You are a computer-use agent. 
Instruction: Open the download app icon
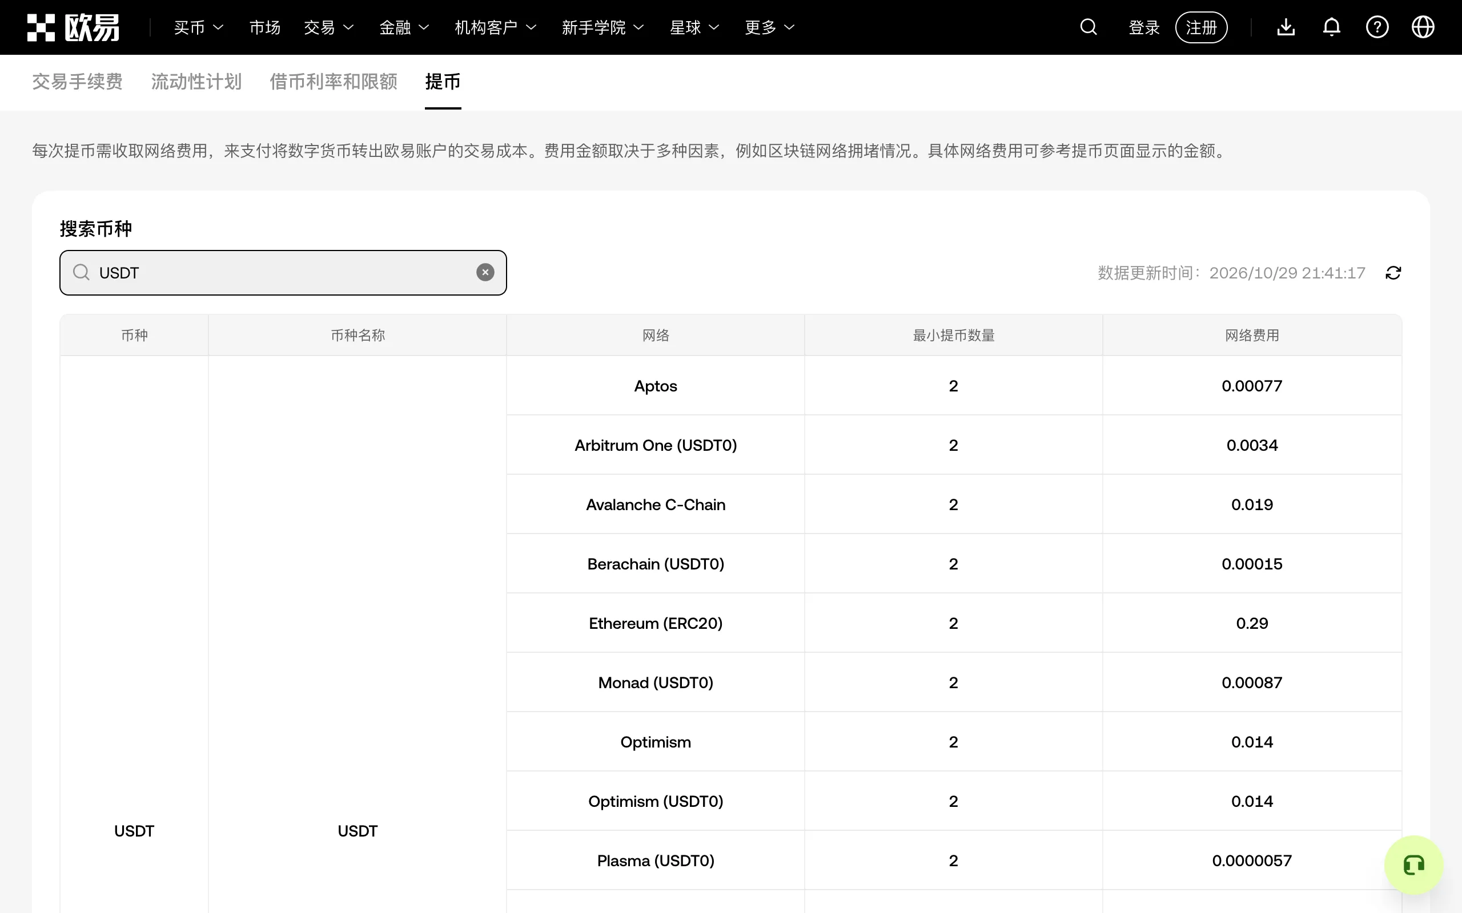(x=1286, y=27)
